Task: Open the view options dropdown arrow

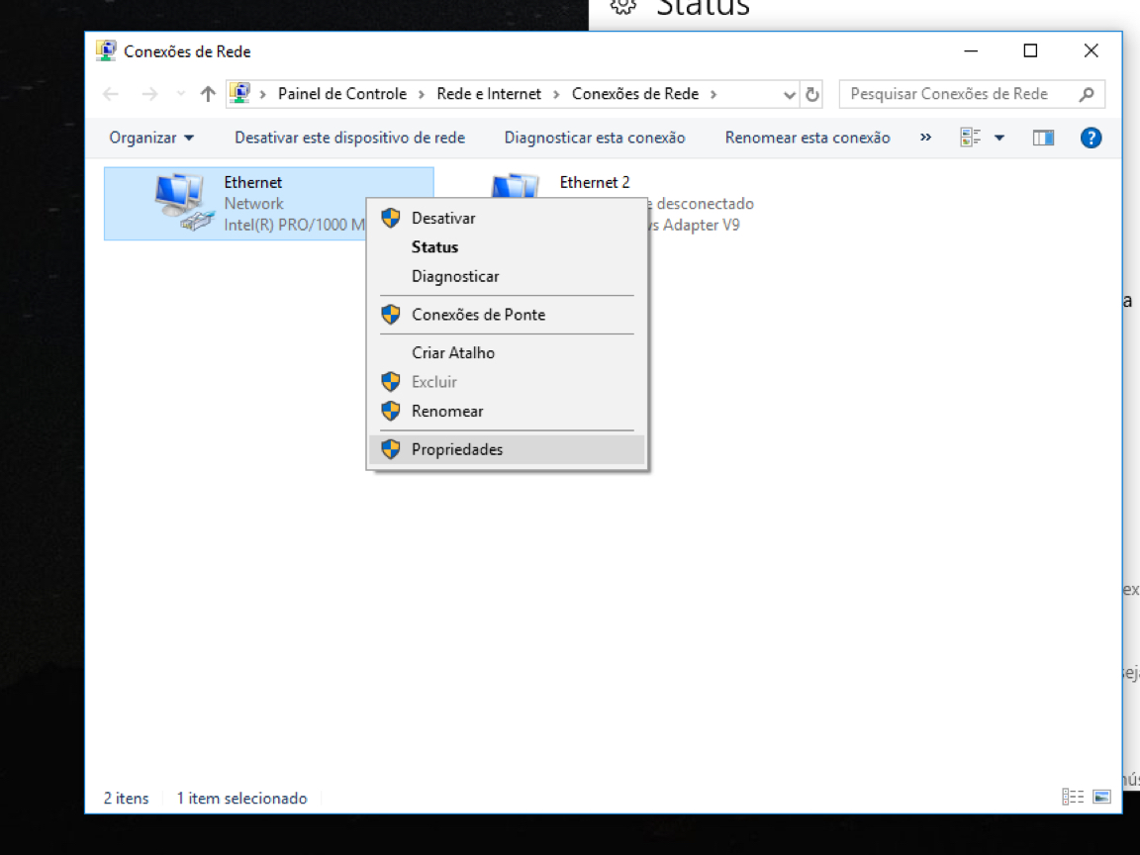Action: 999,138
